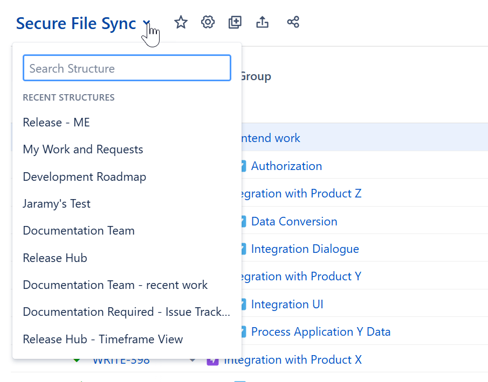Open the Development Roadmap structure
488x382 pixels.
(x=84, y=176)
